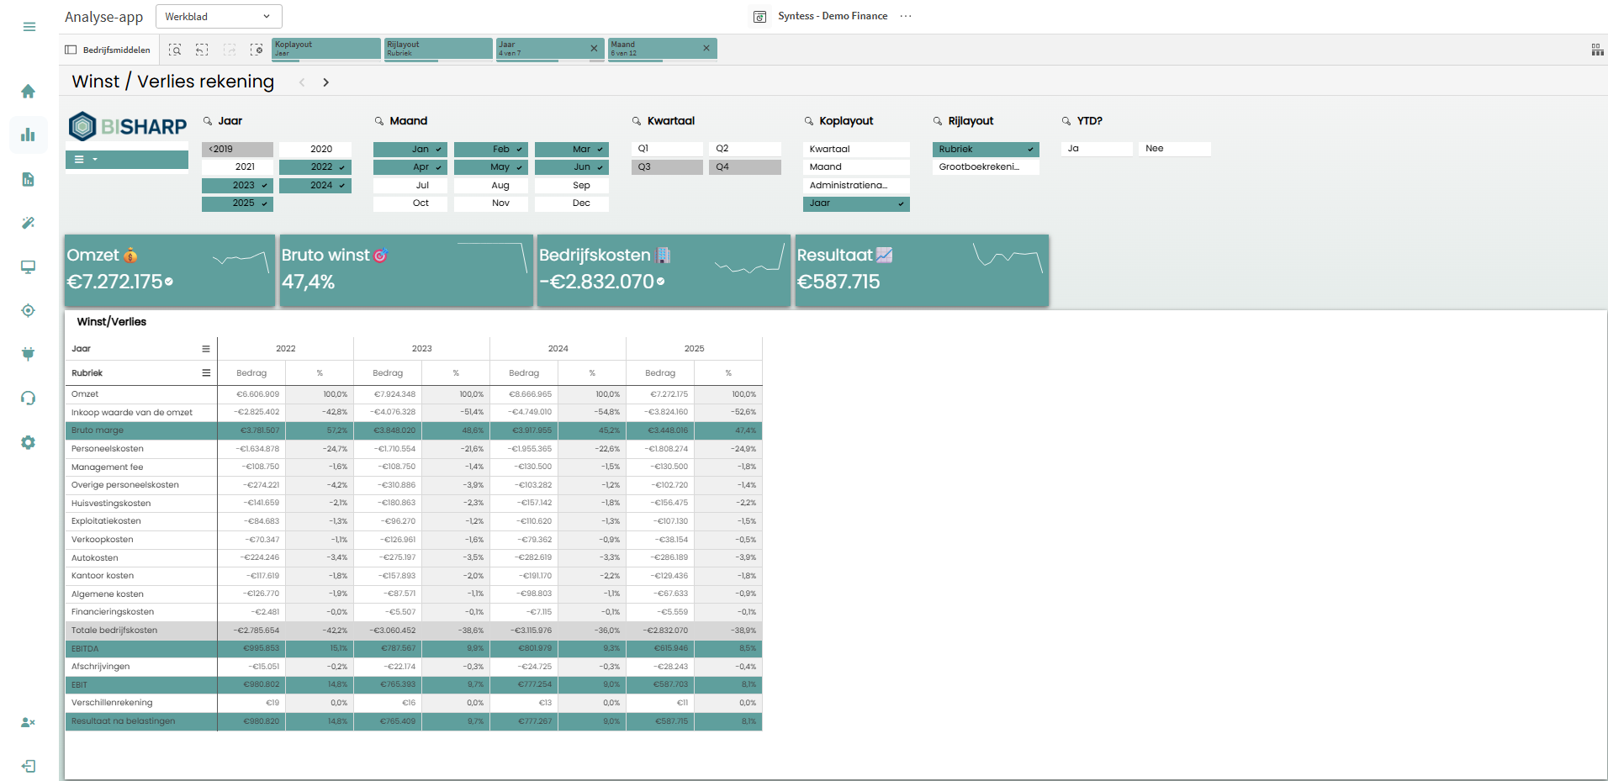The width and height of the screenshot is (1608, 781).
Task: Open the Rijlayout selection tab
Action: tap(438, 50)
